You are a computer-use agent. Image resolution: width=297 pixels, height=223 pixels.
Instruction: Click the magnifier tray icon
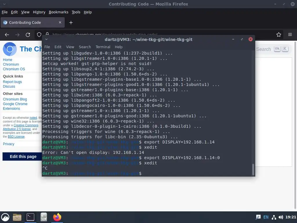(258, 217)
